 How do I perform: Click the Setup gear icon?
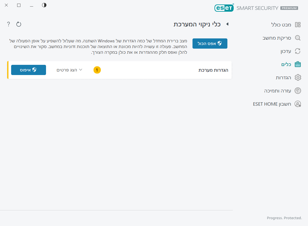[298, 77]
